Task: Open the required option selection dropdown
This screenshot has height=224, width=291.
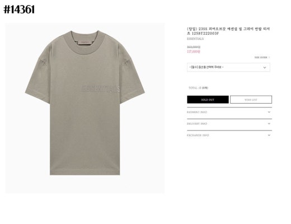Action: 228,67
